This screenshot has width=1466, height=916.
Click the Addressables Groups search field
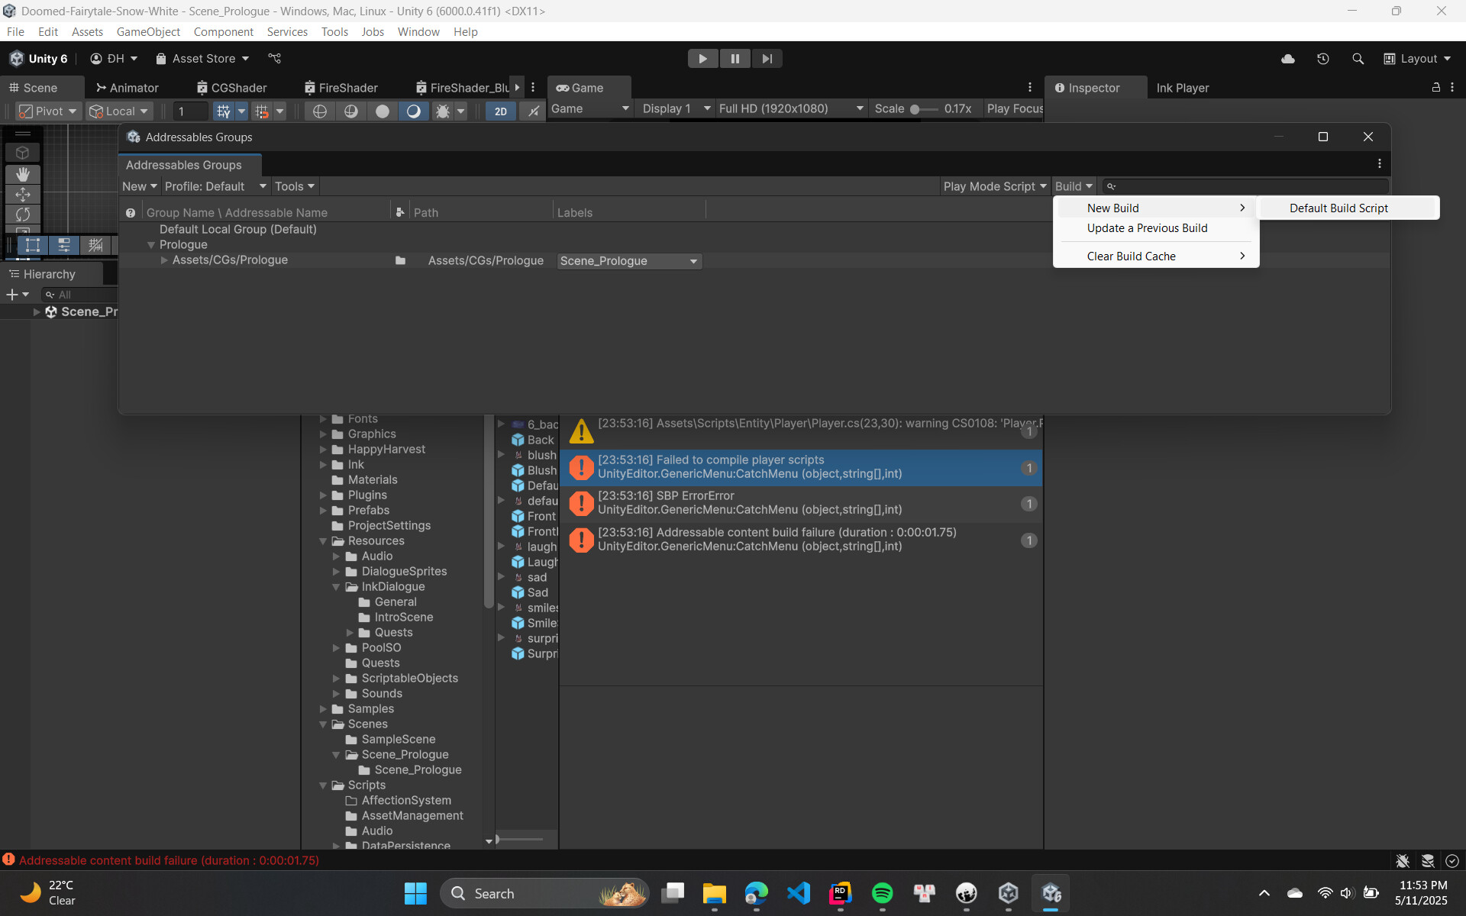click(x=1237, y=185)
